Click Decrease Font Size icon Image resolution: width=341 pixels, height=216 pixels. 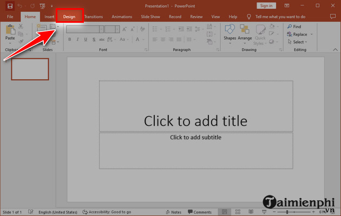point(132,29)
